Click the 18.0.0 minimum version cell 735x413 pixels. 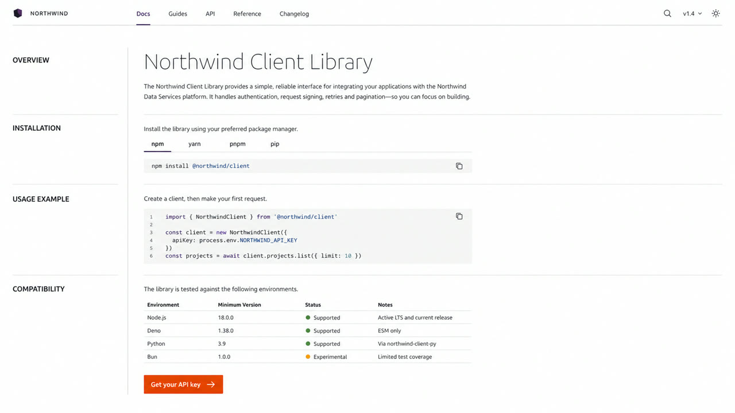pos(226,317)
